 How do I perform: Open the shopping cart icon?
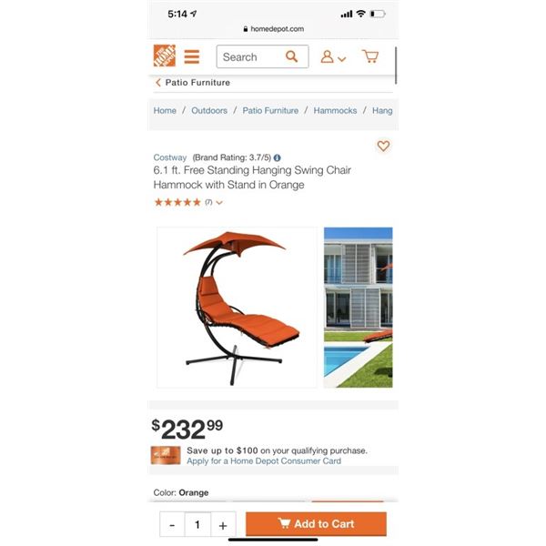(x=370, y=56)
